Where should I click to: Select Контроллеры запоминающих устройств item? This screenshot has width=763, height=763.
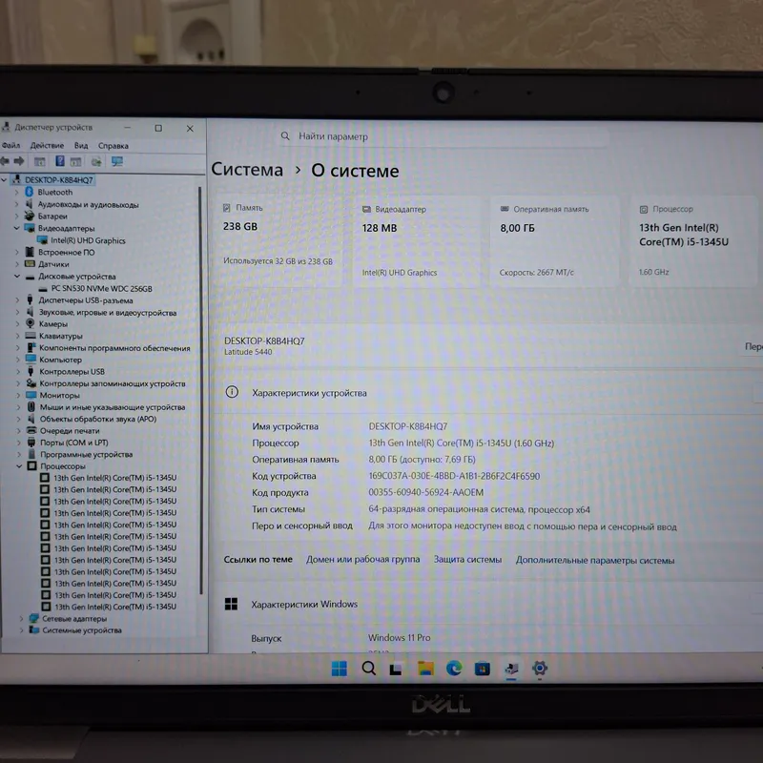tap(113, 383)
